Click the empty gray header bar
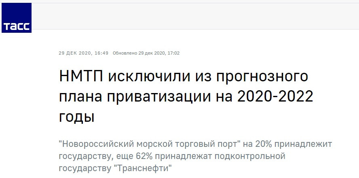 tap(194, 16)
